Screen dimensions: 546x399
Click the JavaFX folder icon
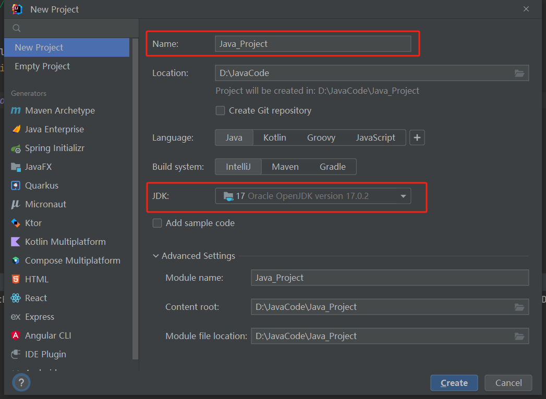click(16, 167)
